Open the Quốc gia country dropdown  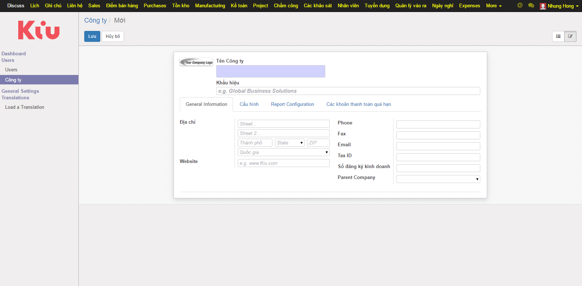pos(284,152)
